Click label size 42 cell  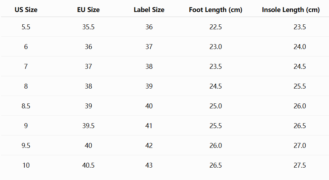149,146
